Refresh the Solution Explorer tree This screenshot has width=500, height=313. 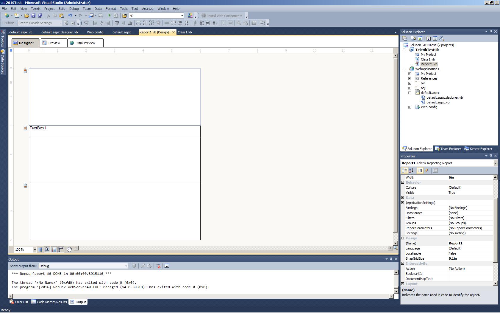pos(420,38)
